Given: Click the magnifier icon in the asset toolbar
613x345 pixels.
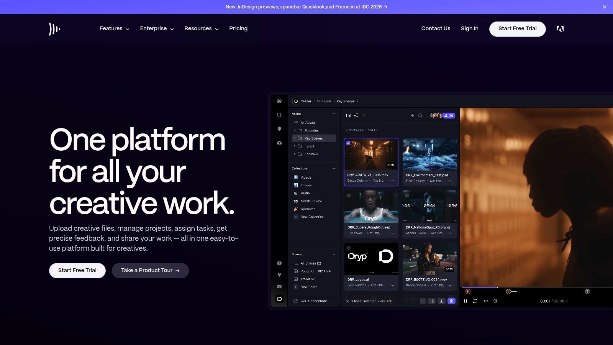Looking at the screenshot, I should [x=420, y=115].
